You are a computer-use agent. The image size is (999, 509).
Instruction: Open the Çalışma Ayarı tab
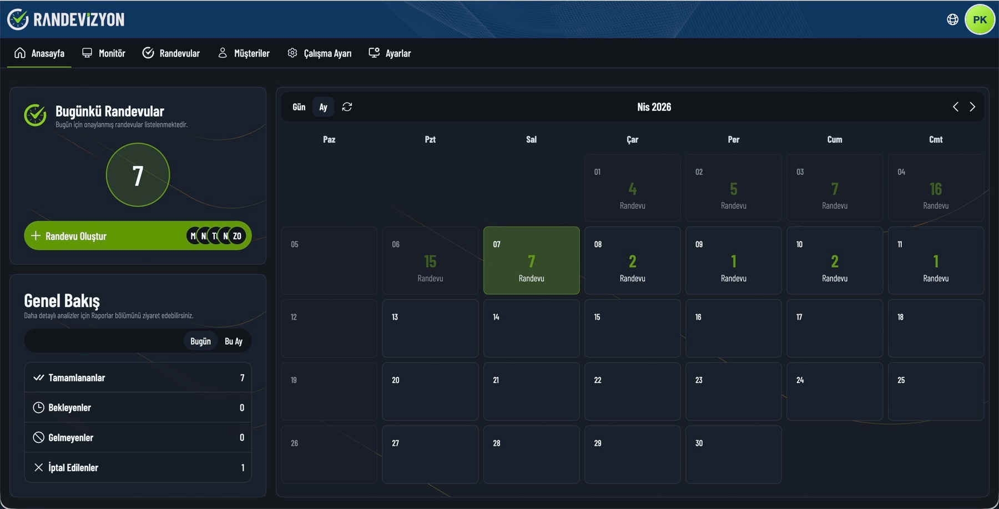pos(320,53)
